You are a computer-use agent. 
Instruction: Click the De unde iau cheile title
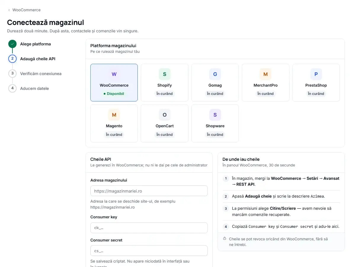click(x=241, y=159)
